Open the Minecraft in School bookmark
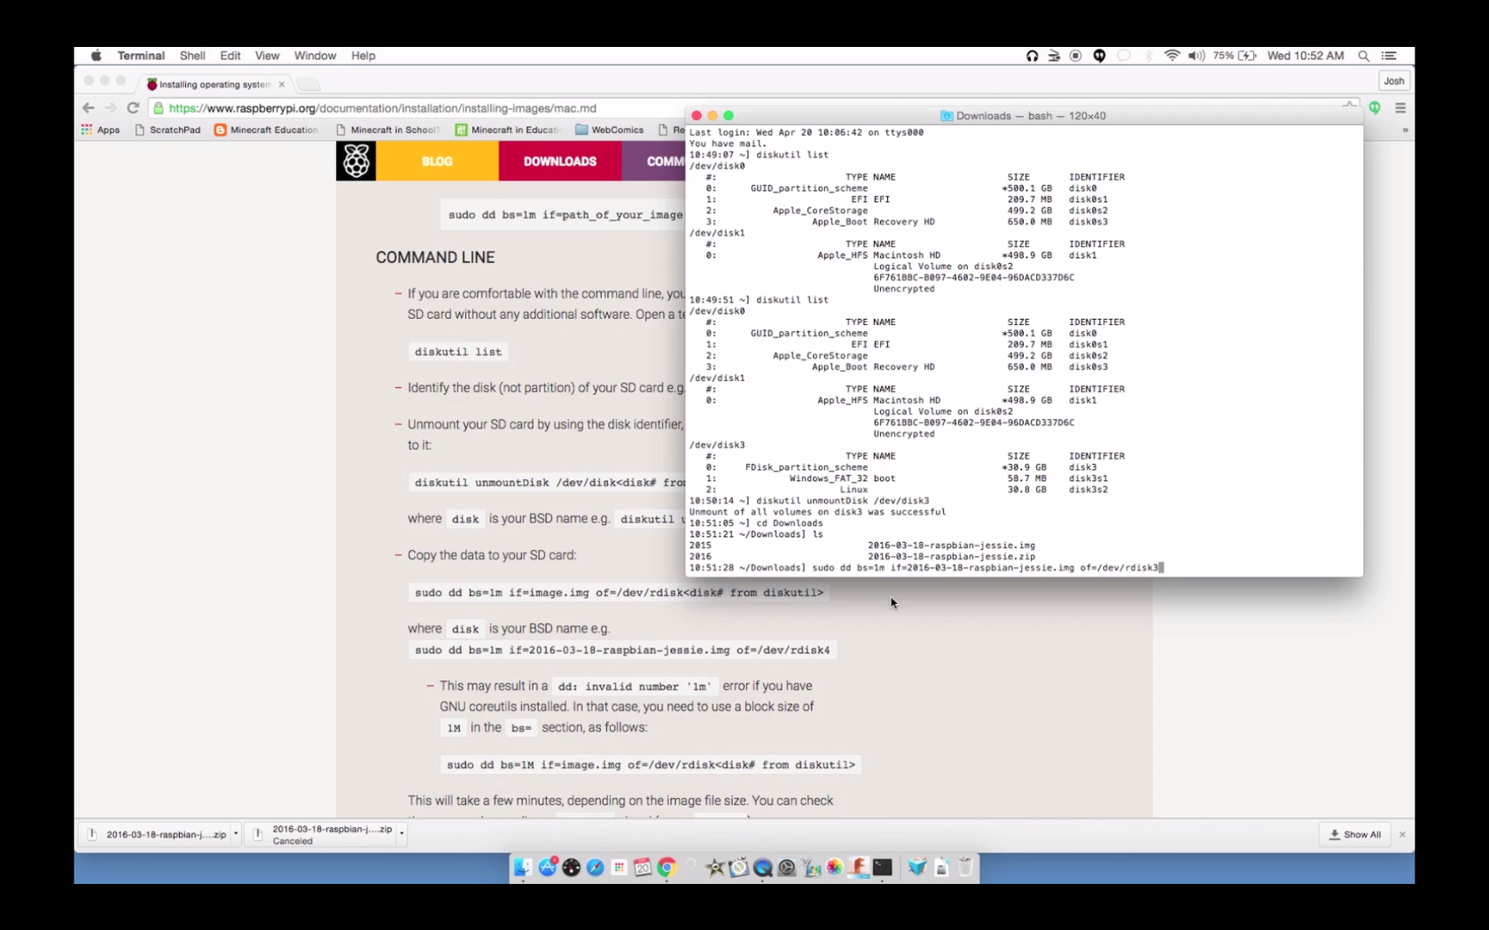Screen dimensions: 1489x930 (387, 130)
